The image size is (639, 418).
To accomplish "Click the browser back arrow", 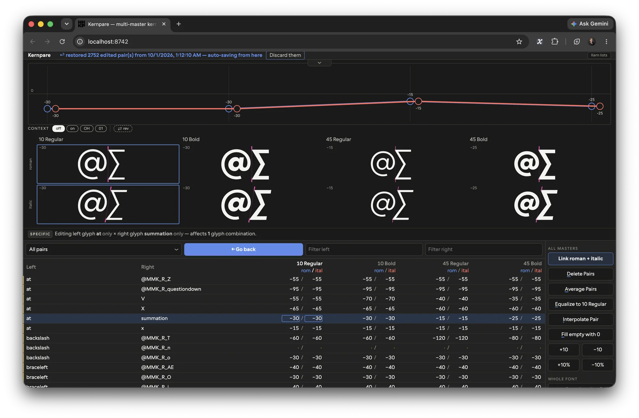I will 33,42.
